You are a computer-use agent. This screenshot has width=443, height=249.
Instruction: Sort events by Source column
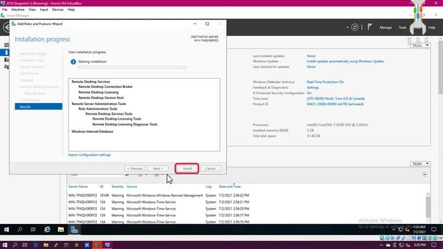(132, 187)
